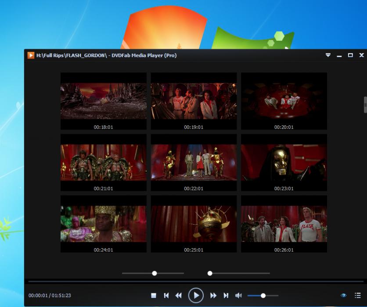Skip to next chapter button
Screen dimensions: 367x307
click(226, 296)
